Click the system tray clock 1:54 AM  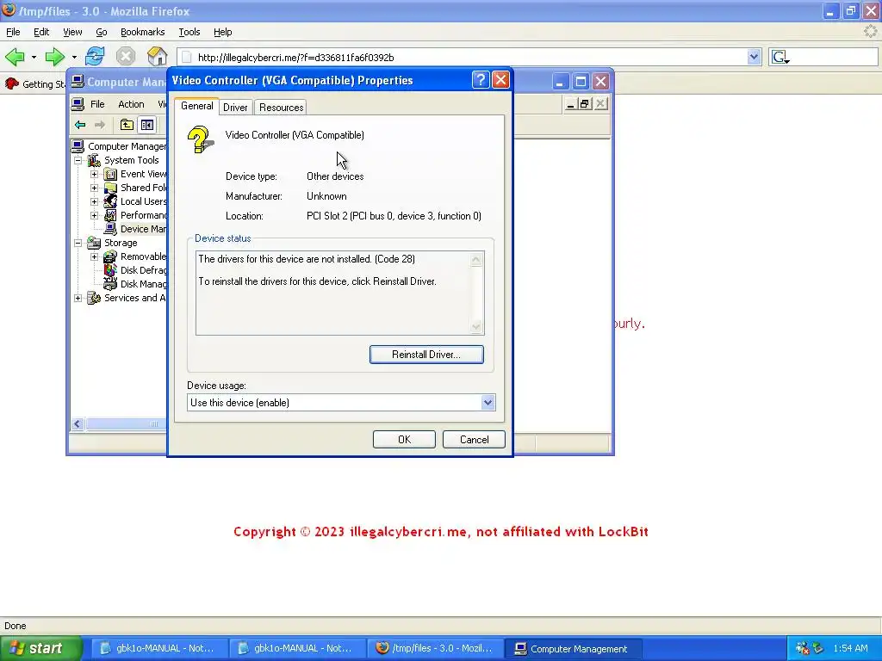850,649
